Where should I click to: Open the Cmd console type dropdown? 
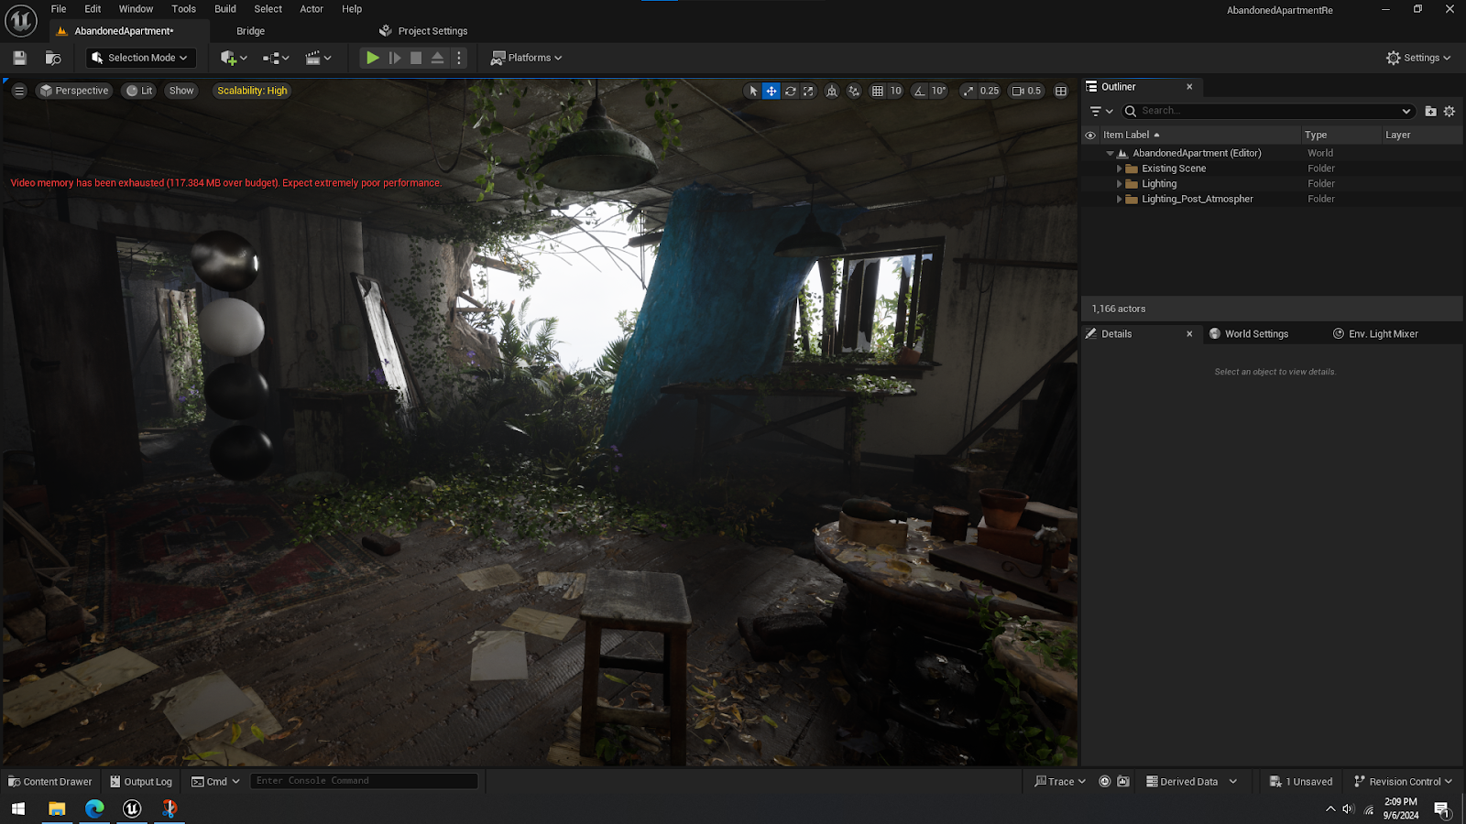[216, 782]
